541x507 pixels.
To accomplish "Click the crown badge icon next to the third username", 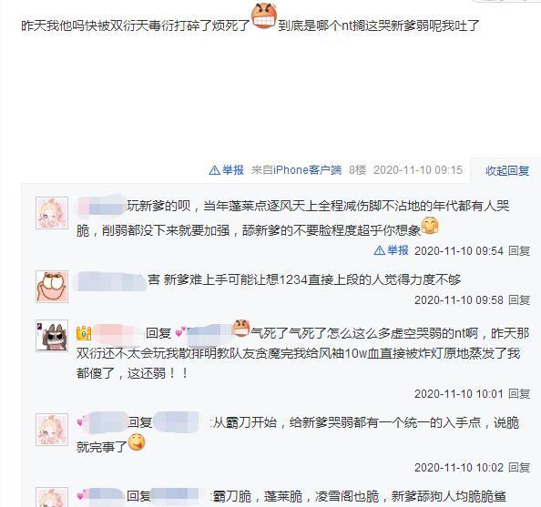I will 84,333.
